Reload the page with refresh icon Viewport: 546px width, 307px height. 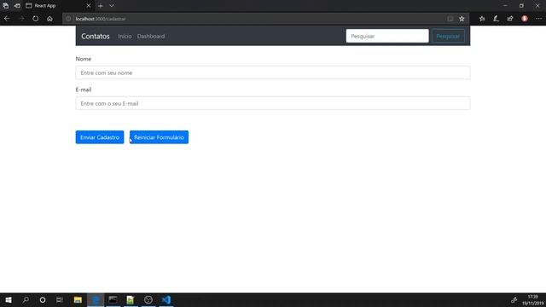pos(36,19)
